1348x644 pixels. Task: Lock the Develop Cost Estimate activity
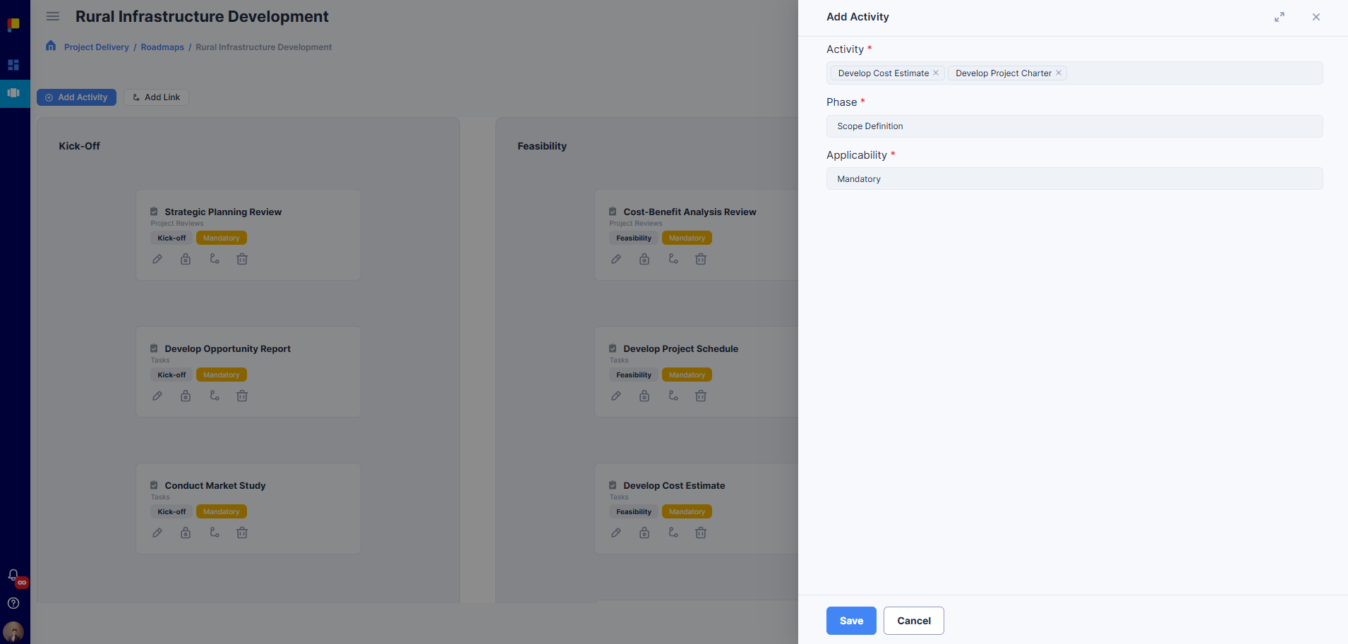[644, 533]
